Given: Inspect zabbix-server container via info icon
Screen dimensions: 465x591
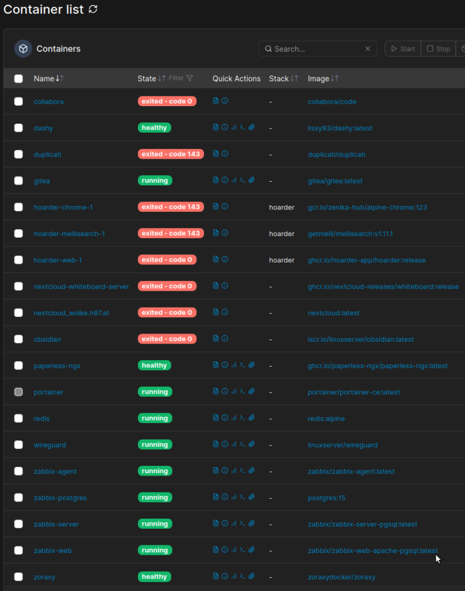Looking at the screenshot, I should click(225, 523).
